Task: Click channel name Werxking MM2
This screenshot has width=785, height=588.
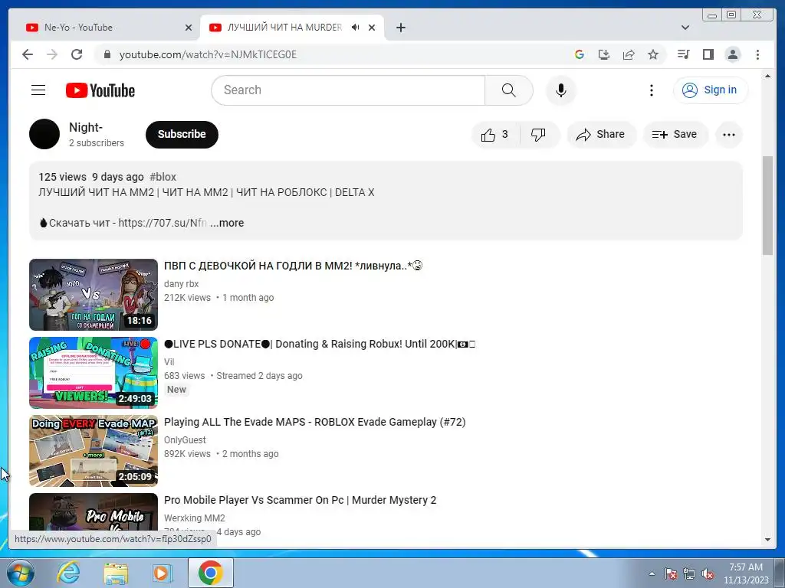Action: [195, 518]
